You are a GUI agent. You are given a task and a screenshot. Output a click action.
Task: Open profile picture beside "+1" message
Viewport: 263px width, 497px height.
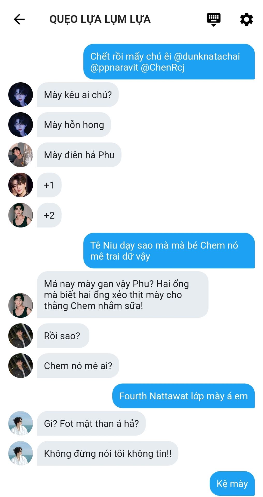click(21, 185)
